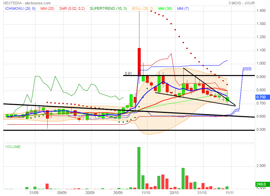The width and height of the screenshot is (270, 196).
Task: Click the 1.200 price axis label
Action: coord(261,37)
